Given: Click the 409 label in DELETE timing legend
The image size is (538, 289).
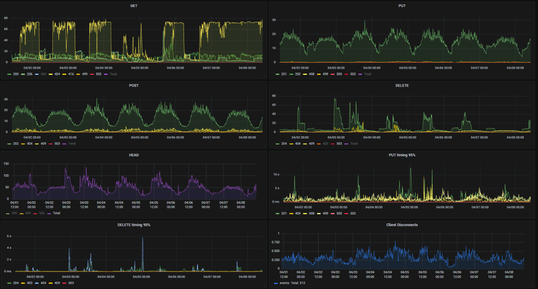Looking at the screenshot, I should 57,283.
